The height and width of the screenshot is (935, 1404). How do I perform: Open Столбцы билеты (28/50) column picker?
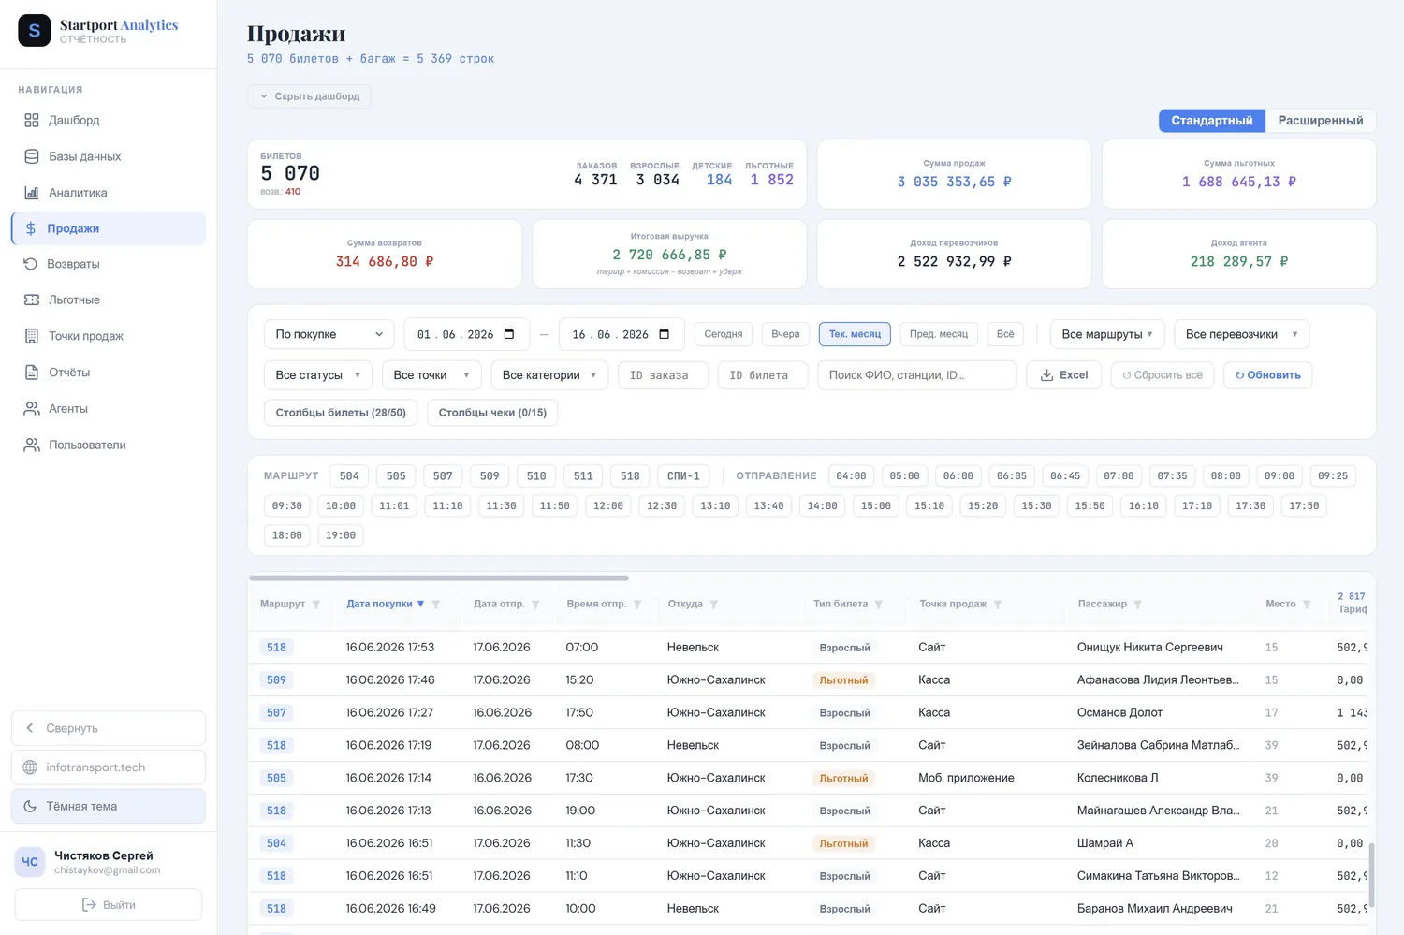(341, 413)
